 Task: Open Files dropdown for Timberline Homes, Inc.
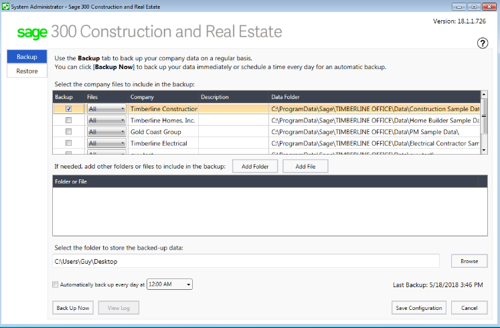[106, 120]
